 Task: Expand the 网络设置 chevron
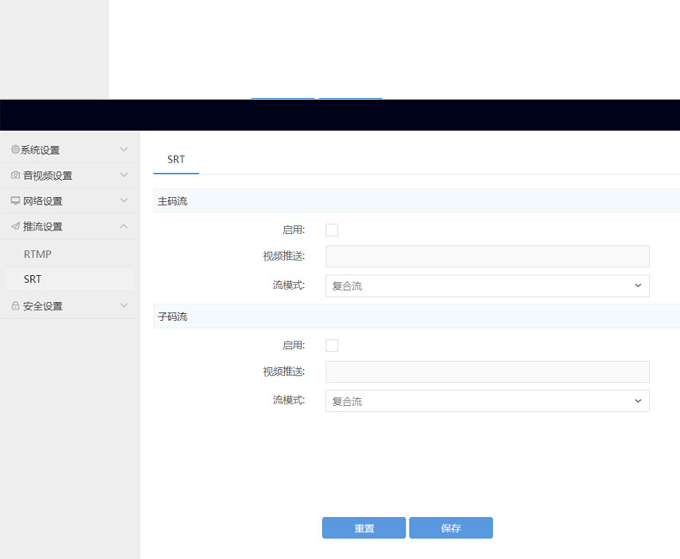click(x=124, y=200)
